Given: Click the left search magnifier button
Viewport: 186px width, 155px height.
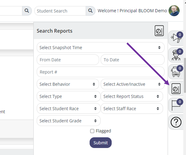Looking at the screenshot, I should [27, 11].
